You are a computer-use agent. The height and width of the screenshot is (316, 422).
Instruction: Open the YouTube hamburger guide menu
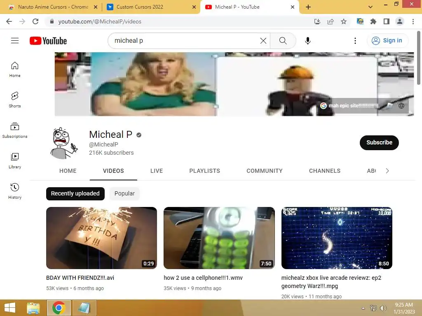pos(15,41)
